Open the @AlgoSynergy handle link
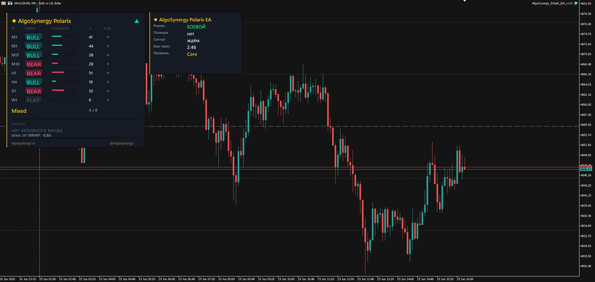Viewport: 595px width, 282px height. pos(121,143)
